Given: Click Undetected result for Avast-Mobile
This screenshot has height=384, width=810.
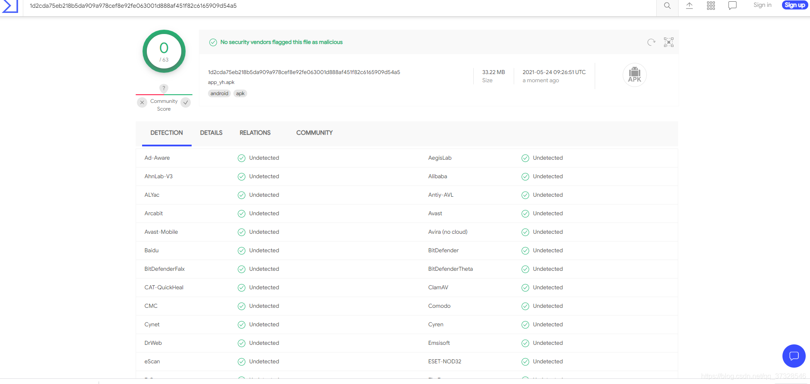Looking at the screenshot, I should click(x=264, y=232).
